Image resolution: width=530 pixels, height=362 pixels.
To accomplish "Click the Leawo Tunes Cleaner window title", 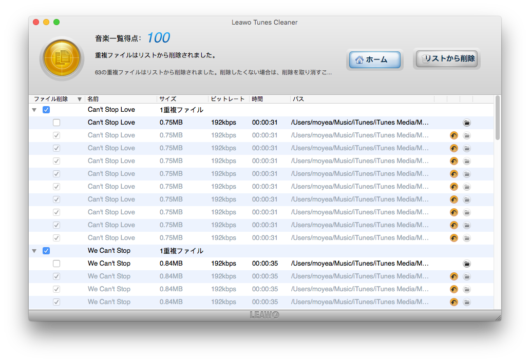I will pyautogui.click(x=264, y=22).
